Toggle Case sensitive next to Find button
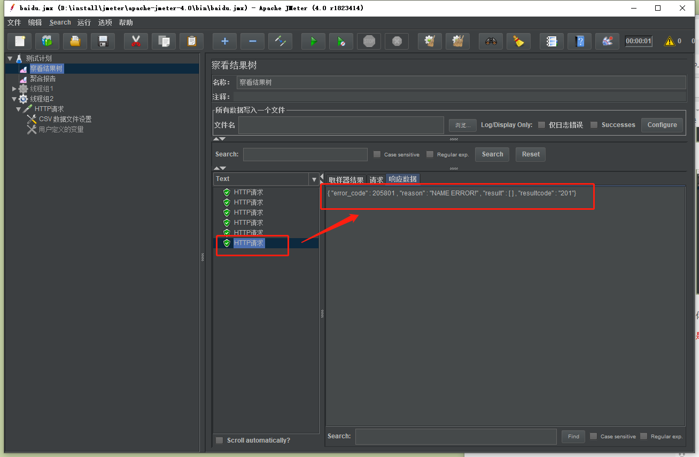Screen dimensions: 699x457 click(593, 436)
